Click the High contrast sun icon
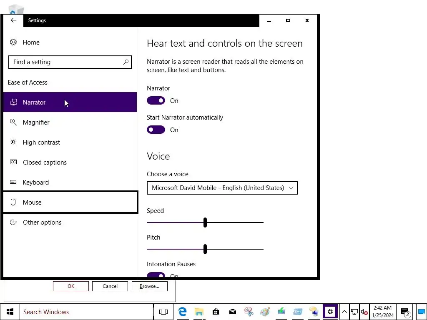Image resolution: width=427 pixels, height=320 pixels. pyautogui.click(x=13, y=142)
